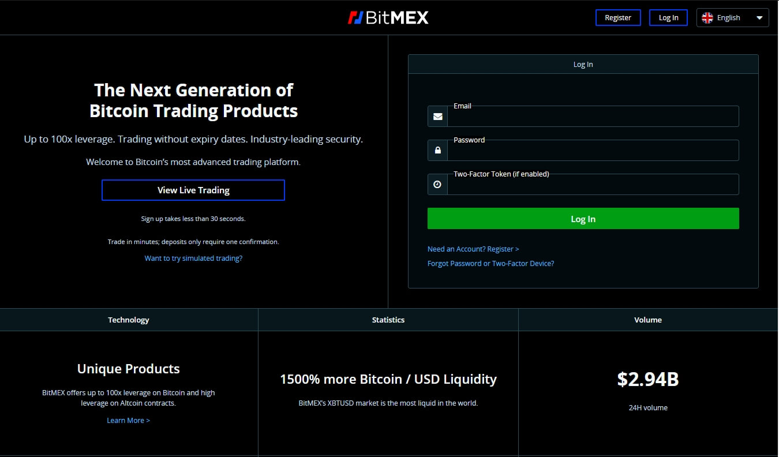Screen dimensions: 779x457
Task: Focus the Two-Factor Token input field
Action: click(x=593, y=185)
